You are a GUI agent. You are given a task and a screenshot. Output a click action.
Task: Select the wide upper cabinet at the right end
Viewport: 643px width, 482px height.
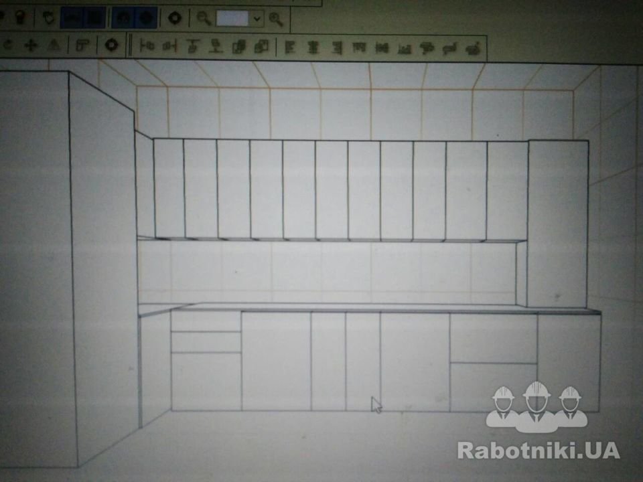pos(558,224)
